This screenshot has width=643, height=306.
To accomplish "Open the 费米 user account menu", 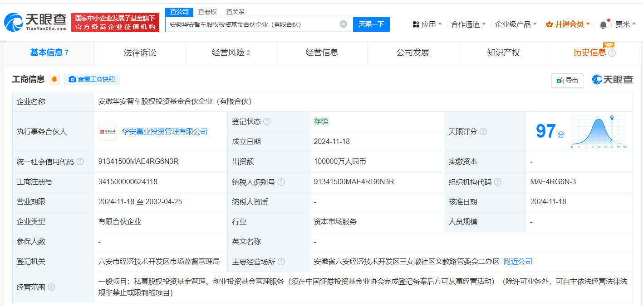I will (625, 24).
